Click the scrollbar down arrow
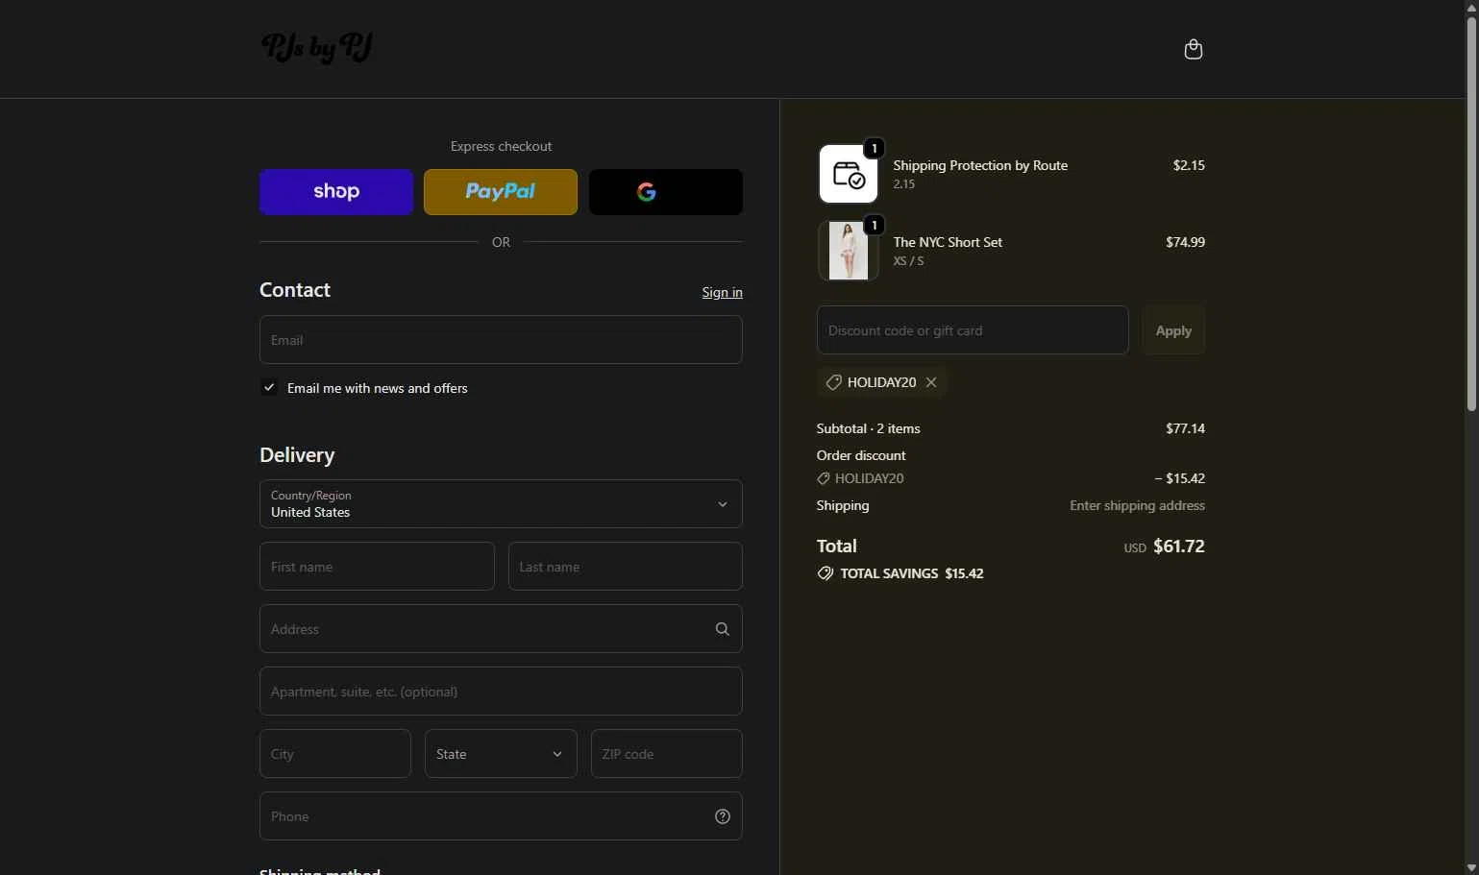Image resolution: width=1479 pixels, height=875 pixels. pos(1471,867)
